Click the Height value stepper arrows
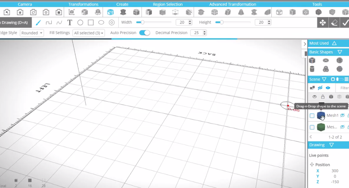 [269, 22]
